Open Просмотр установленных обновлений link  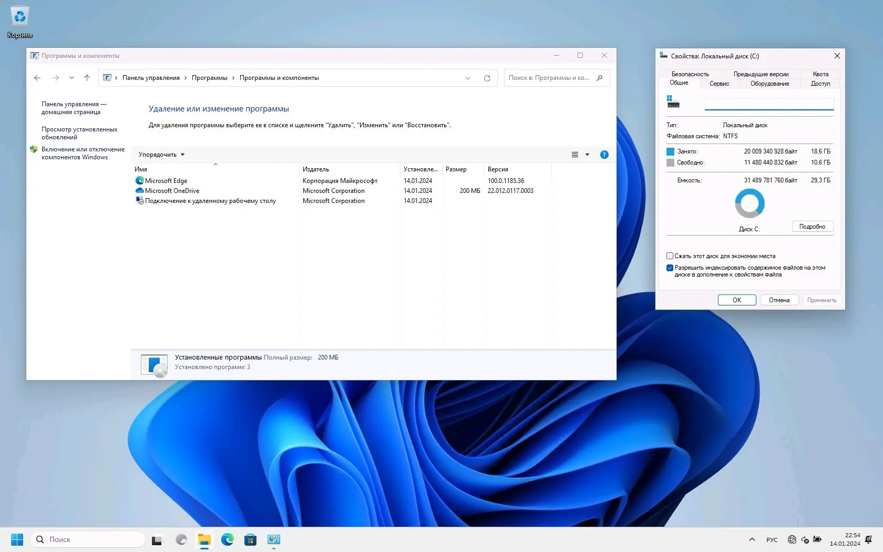(79, 133)
